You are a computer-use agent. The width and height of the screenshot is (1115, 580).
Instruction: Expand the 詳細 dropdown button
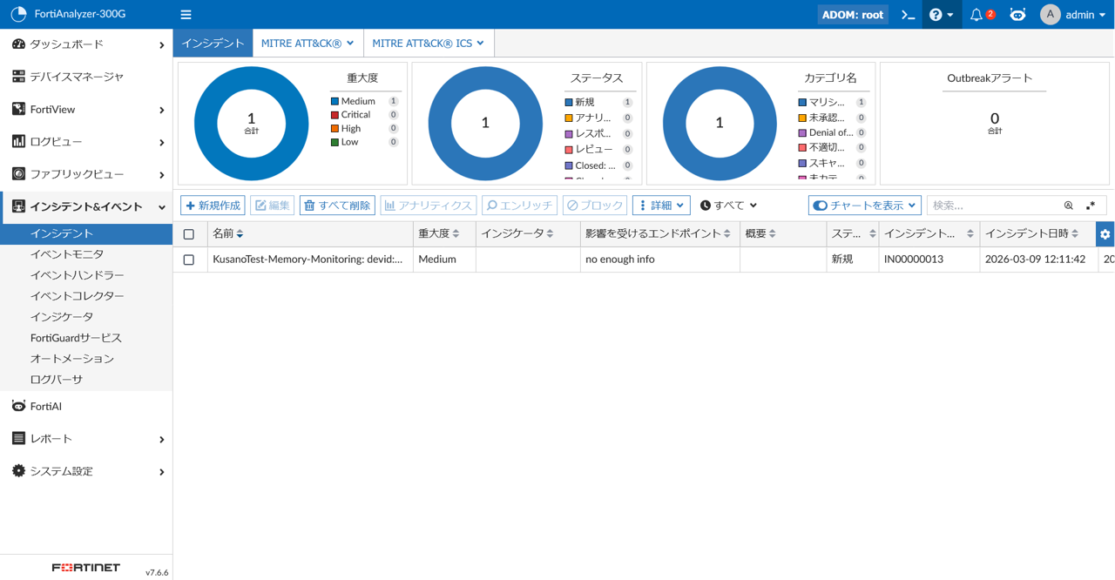pos(661,206)
